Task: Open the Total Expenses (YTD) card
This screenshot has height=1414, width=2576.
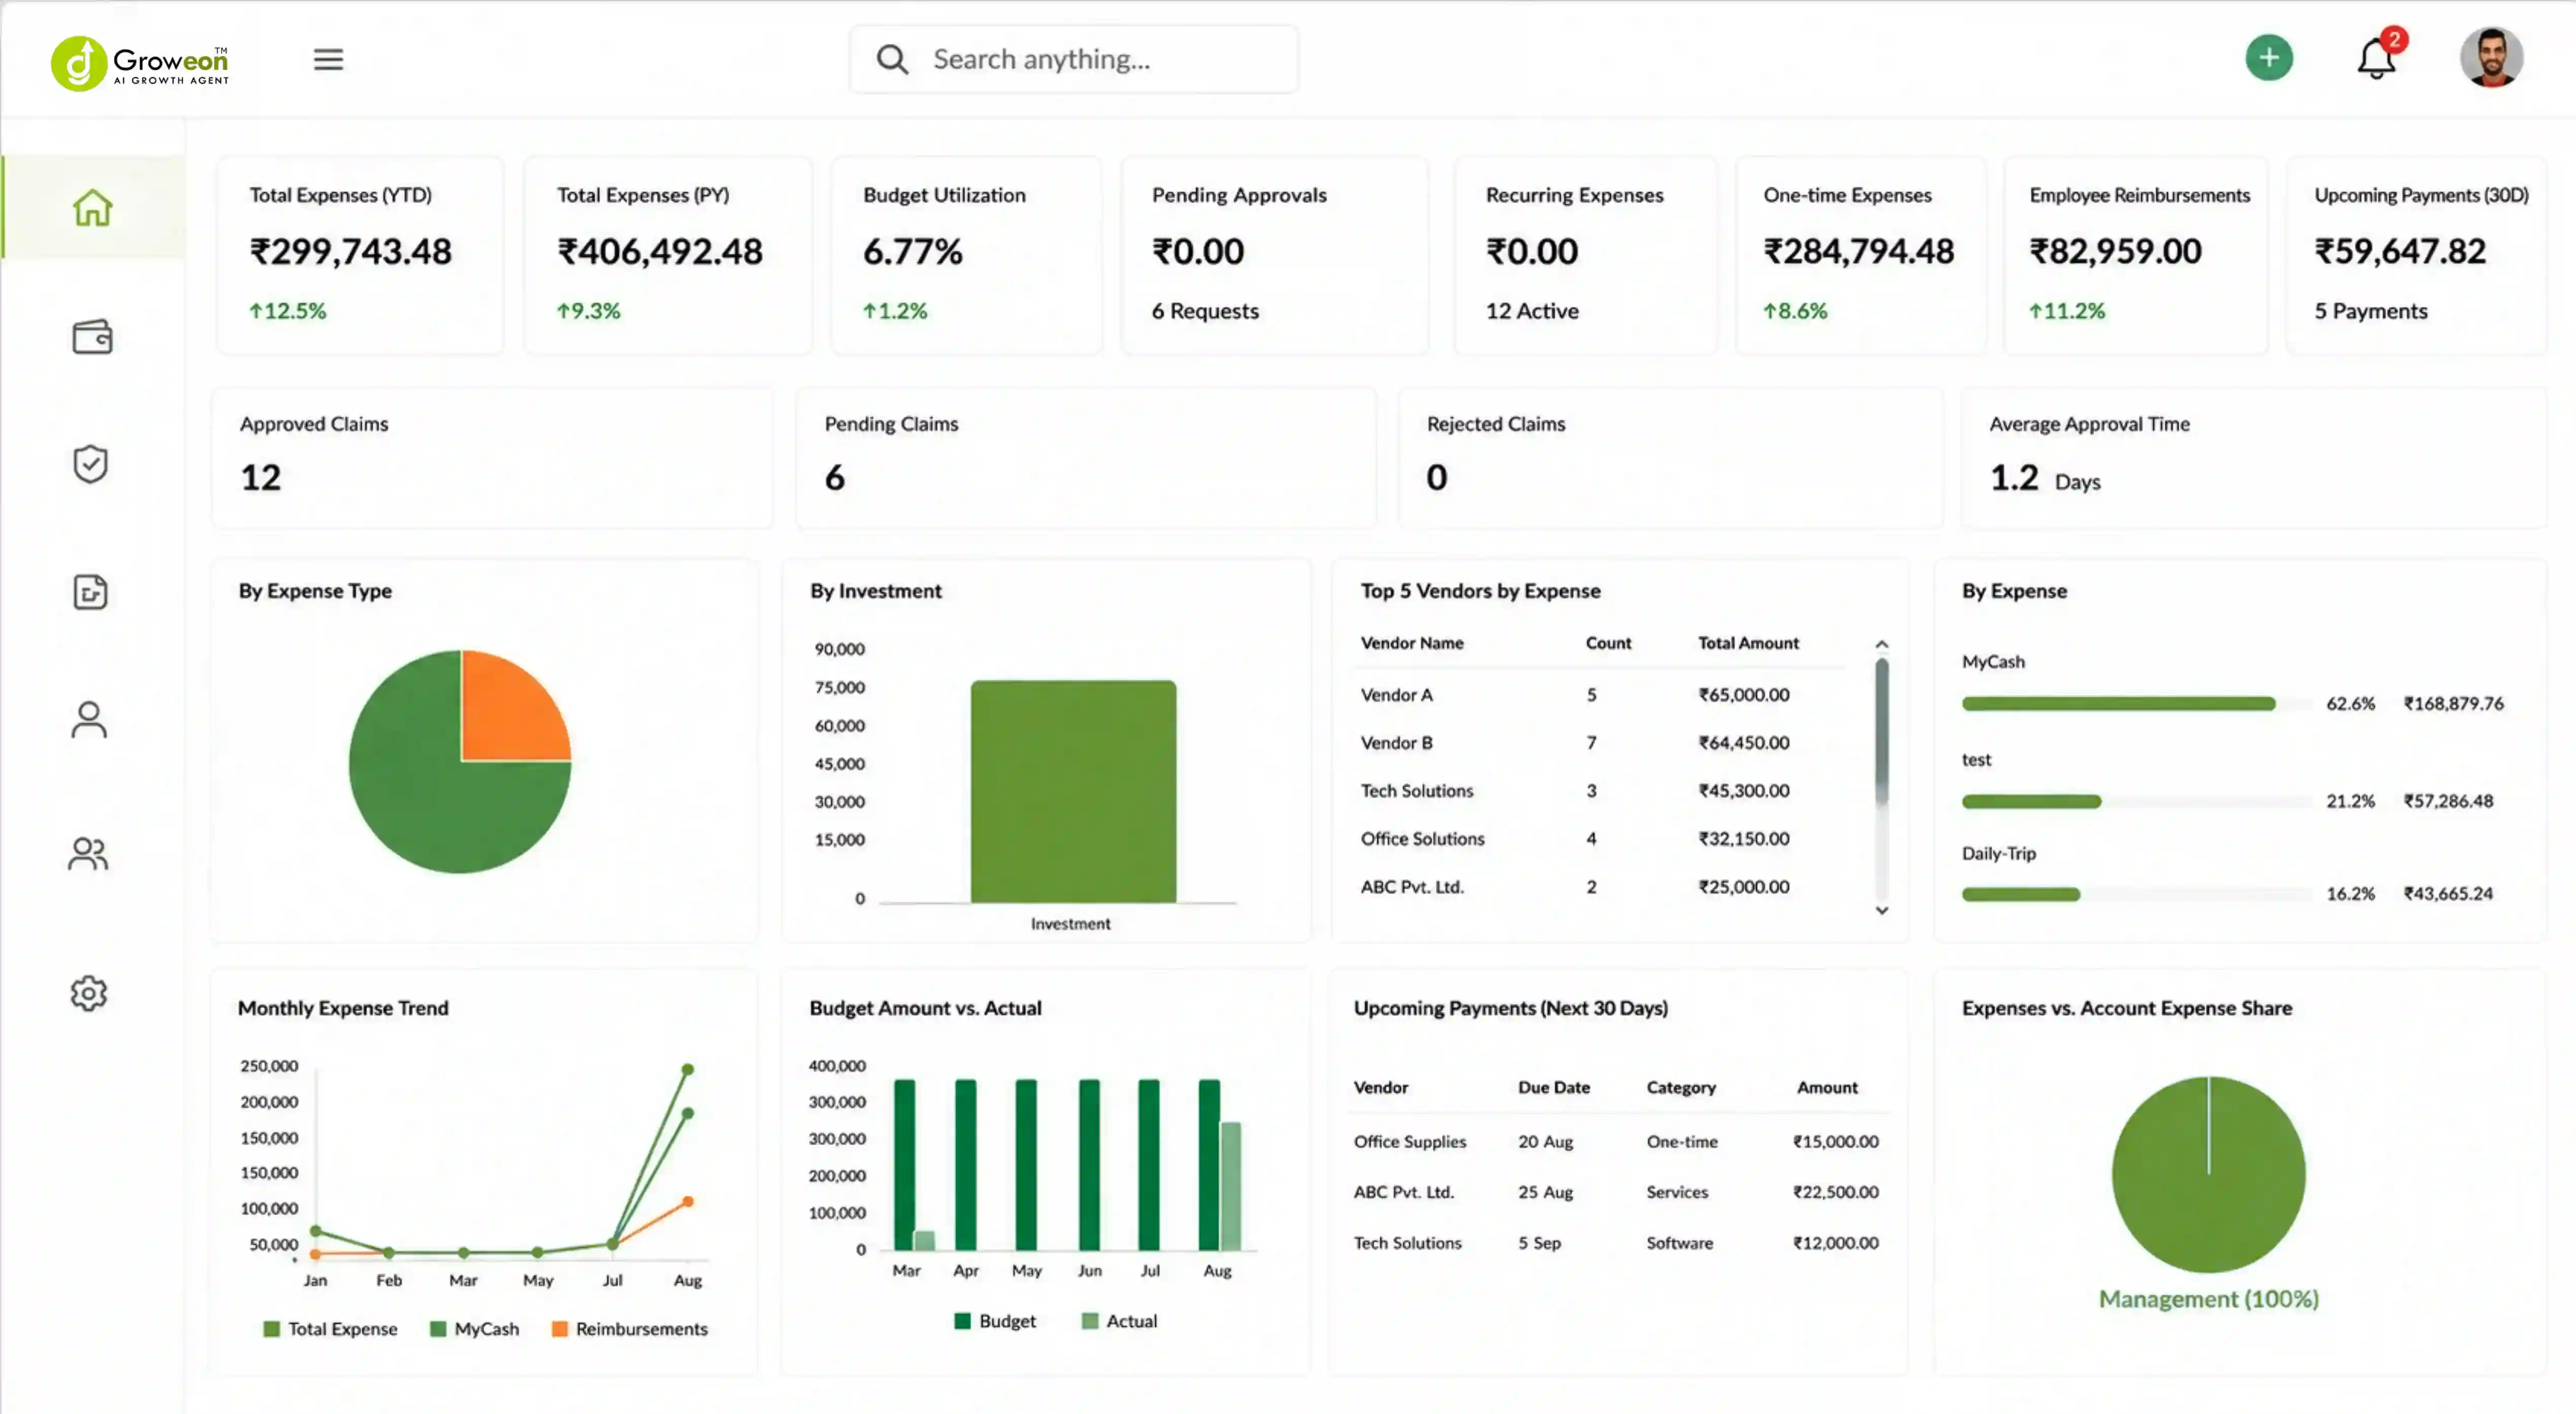Action: pyautogui.click(x=360, y=255)
